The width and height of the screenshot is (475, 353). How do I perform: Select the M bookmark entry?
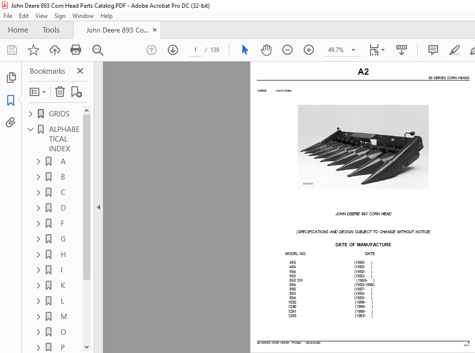[64, 317]
